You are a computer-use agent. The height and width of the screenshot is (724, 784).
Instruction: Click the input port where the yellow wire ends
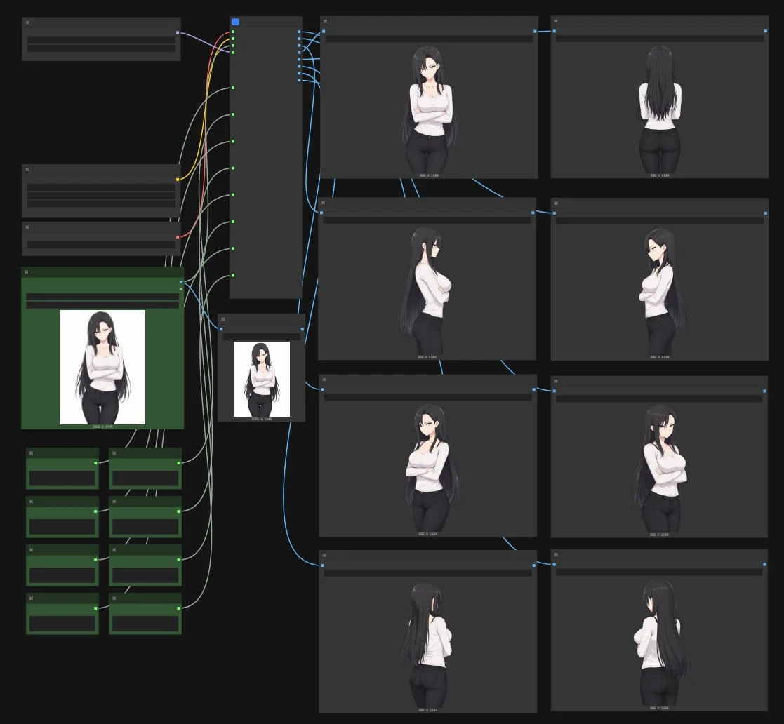[x=233, y=39]
